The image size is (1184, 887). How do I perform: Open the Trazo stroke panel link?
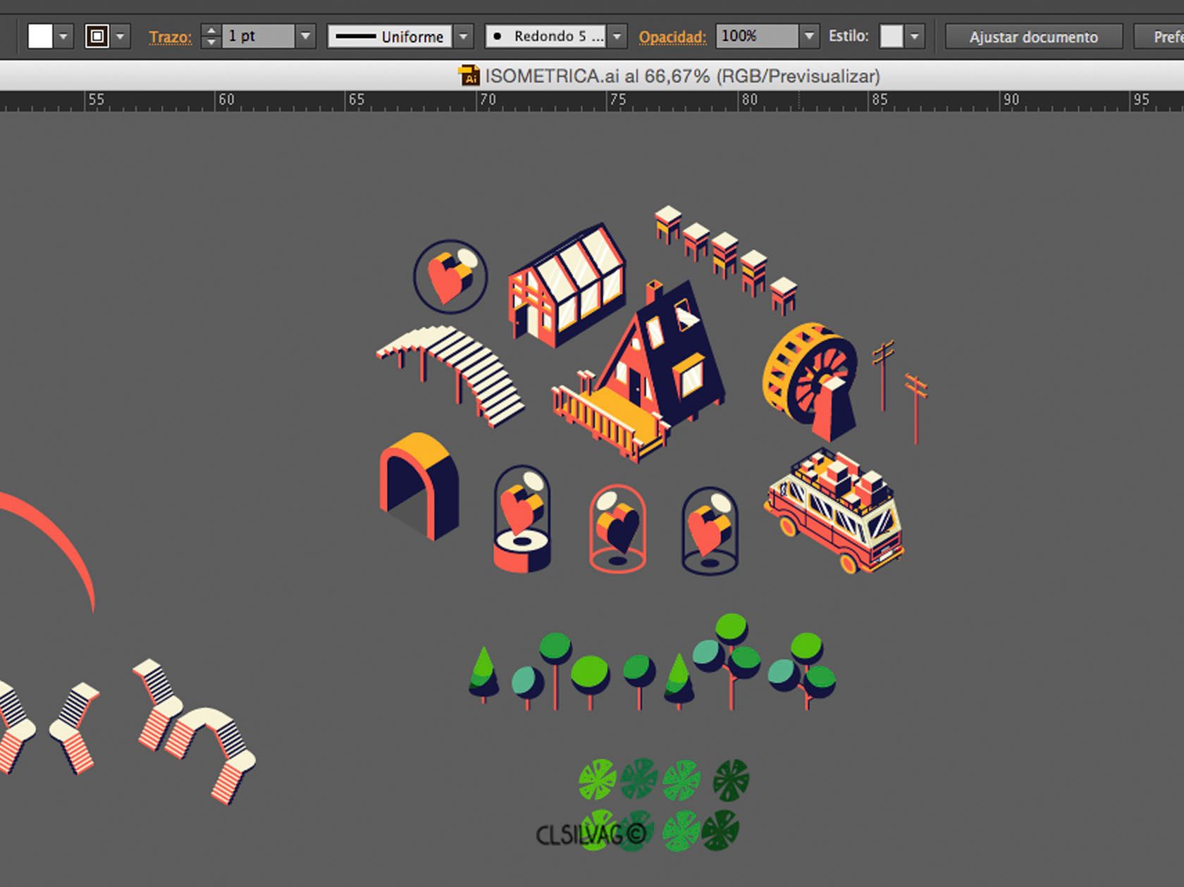[x=170, y=37]
